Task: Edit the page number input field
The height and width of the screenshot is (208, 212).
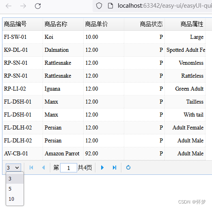Action: click(x=69, y=168)
